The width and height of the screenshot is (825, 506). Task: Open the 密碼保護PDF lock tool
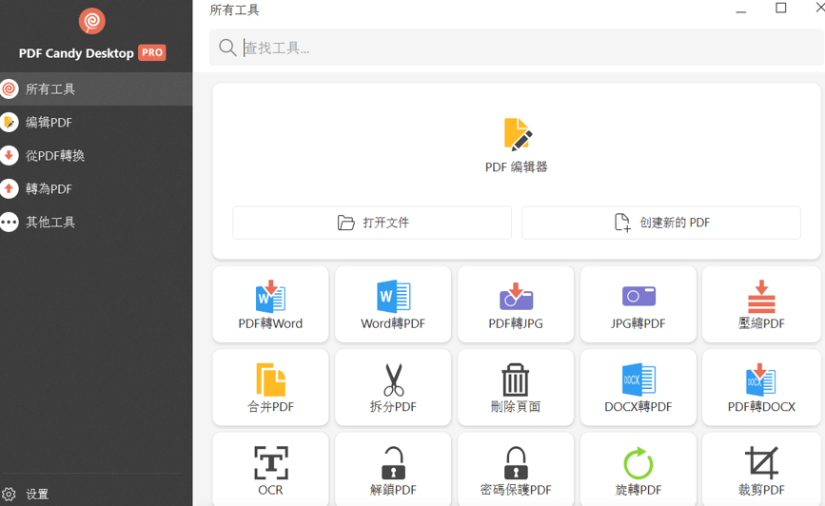click(516, 470)
